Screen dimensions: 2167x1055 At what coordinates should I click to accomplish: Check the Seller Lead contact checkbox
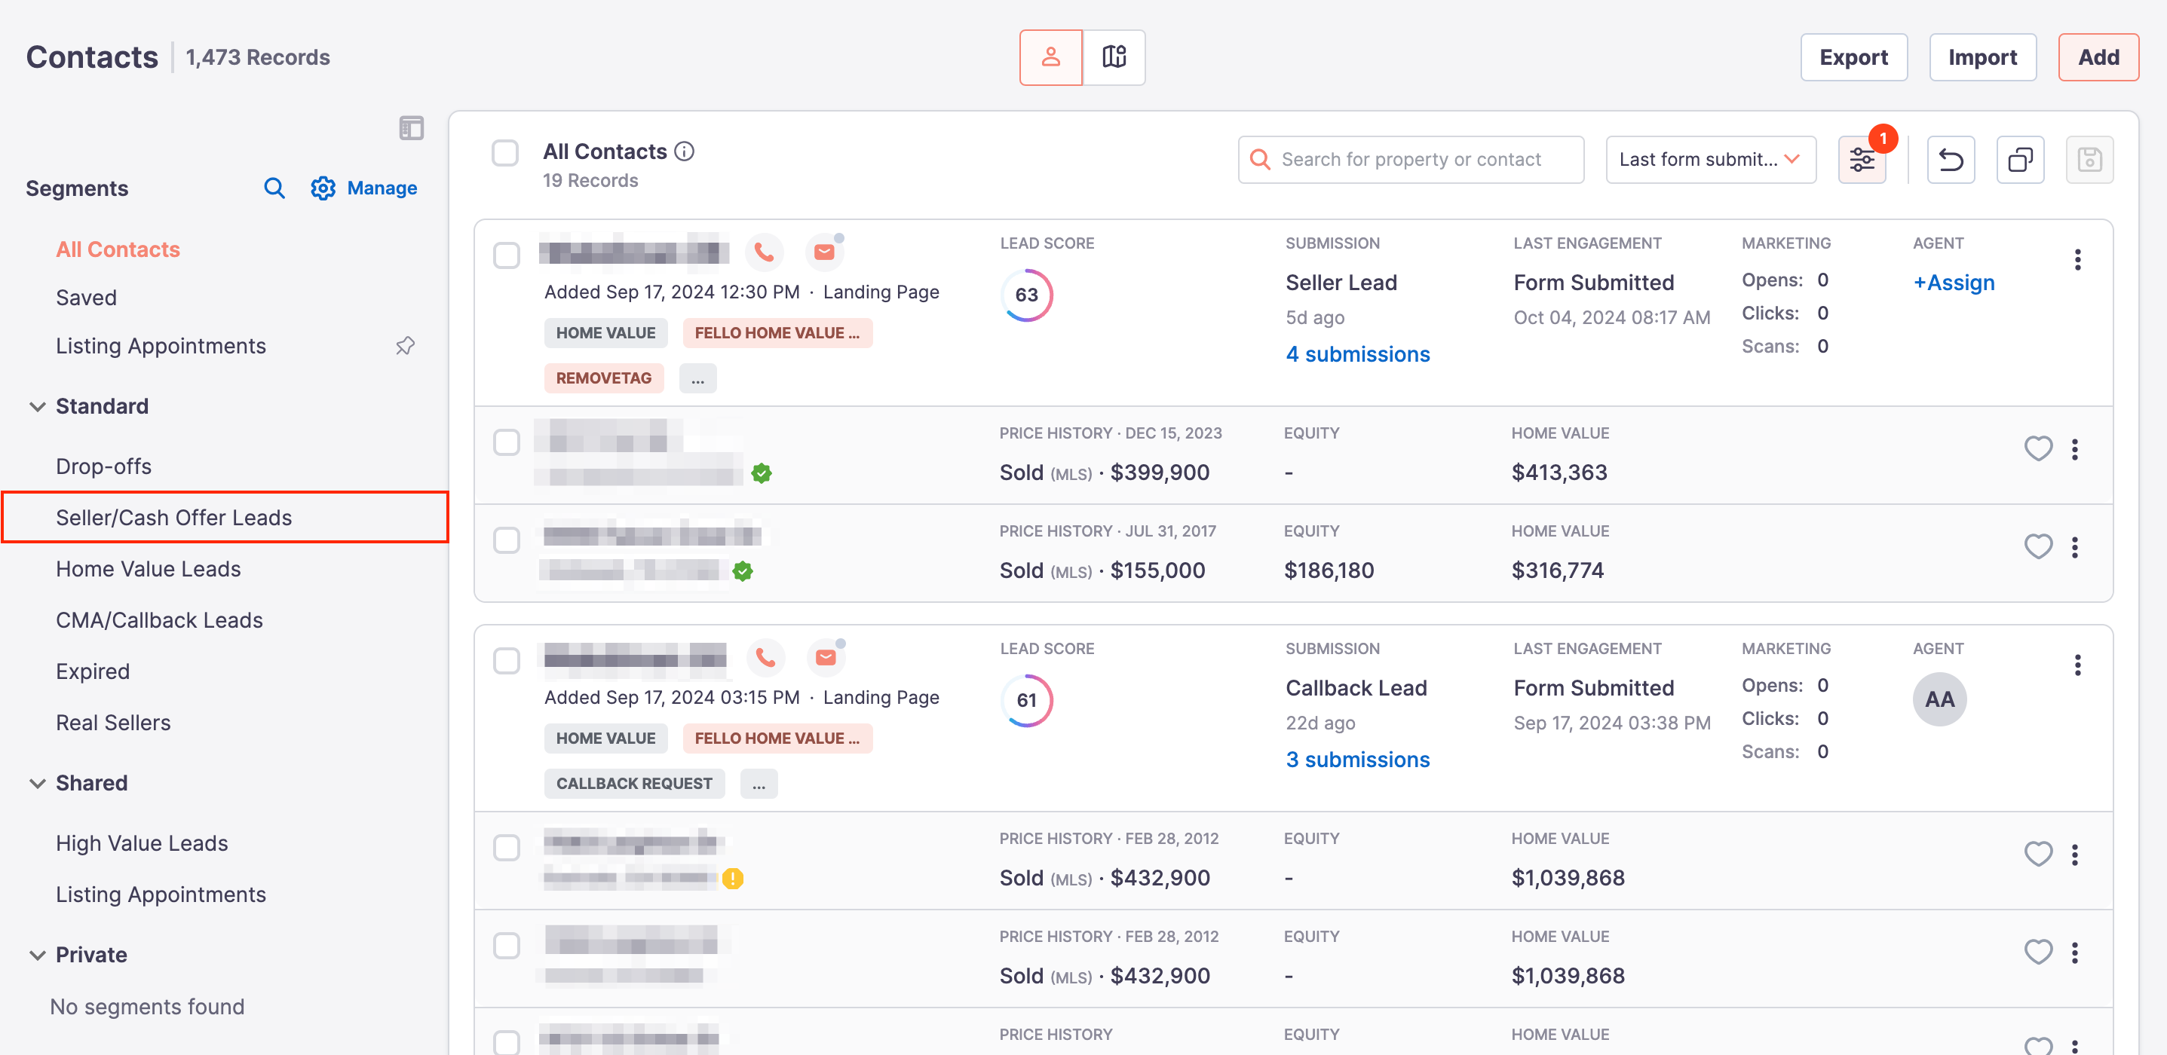[507, 255]
